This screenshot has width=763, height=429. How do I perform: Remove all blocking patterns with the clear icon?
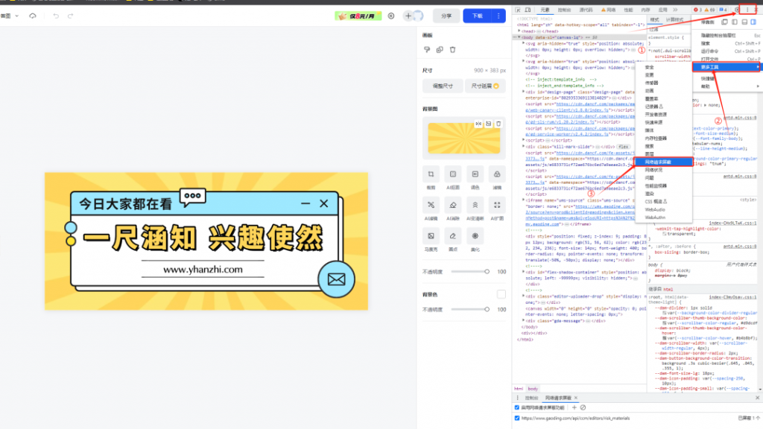coord(583,407)
